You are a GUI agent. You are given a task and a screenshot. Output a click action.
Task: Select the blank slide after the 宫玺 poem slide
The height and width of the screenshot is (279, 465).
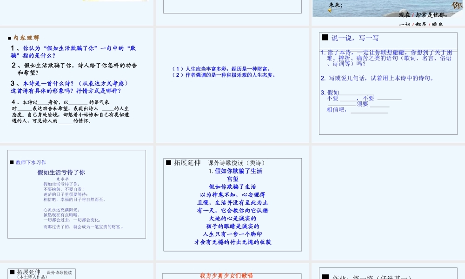click(x=388, y=203)
